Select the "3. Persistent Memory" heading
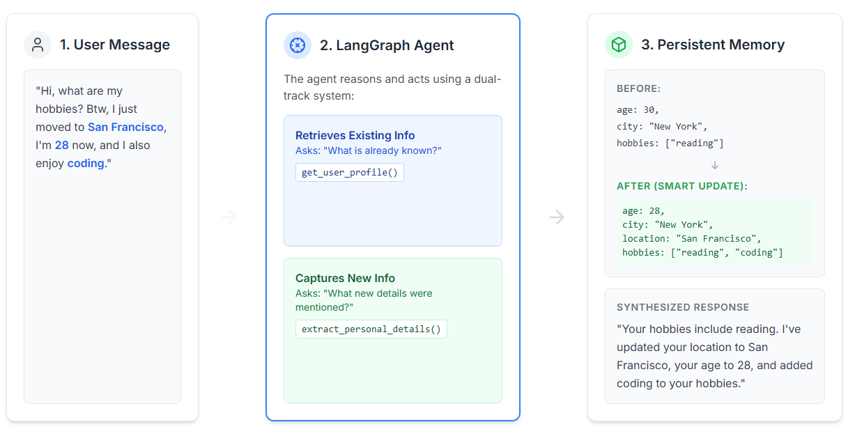The height and width of the screenshot is (436, 855). (x=713, y=45)
